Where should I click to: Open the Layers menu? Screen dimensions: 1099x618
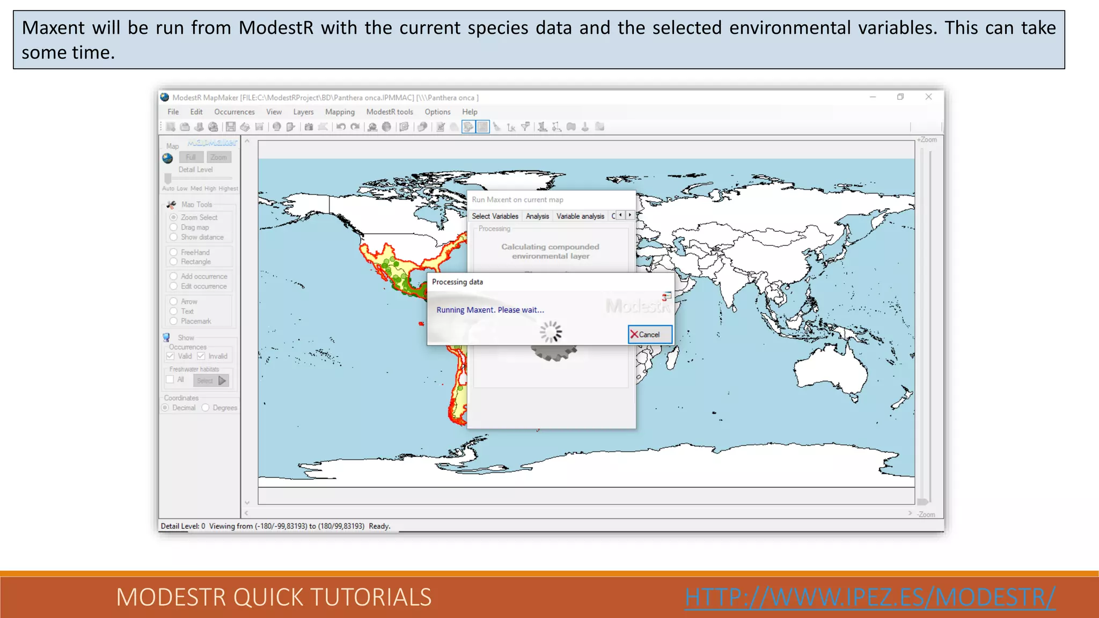click(x=303, y=112)
